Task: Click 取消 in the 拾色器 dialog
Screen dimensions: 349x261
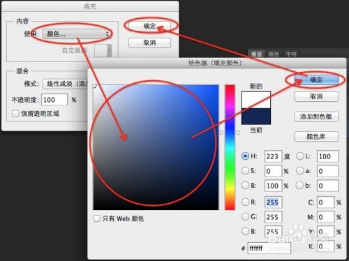Action: (x=316, y=96)
